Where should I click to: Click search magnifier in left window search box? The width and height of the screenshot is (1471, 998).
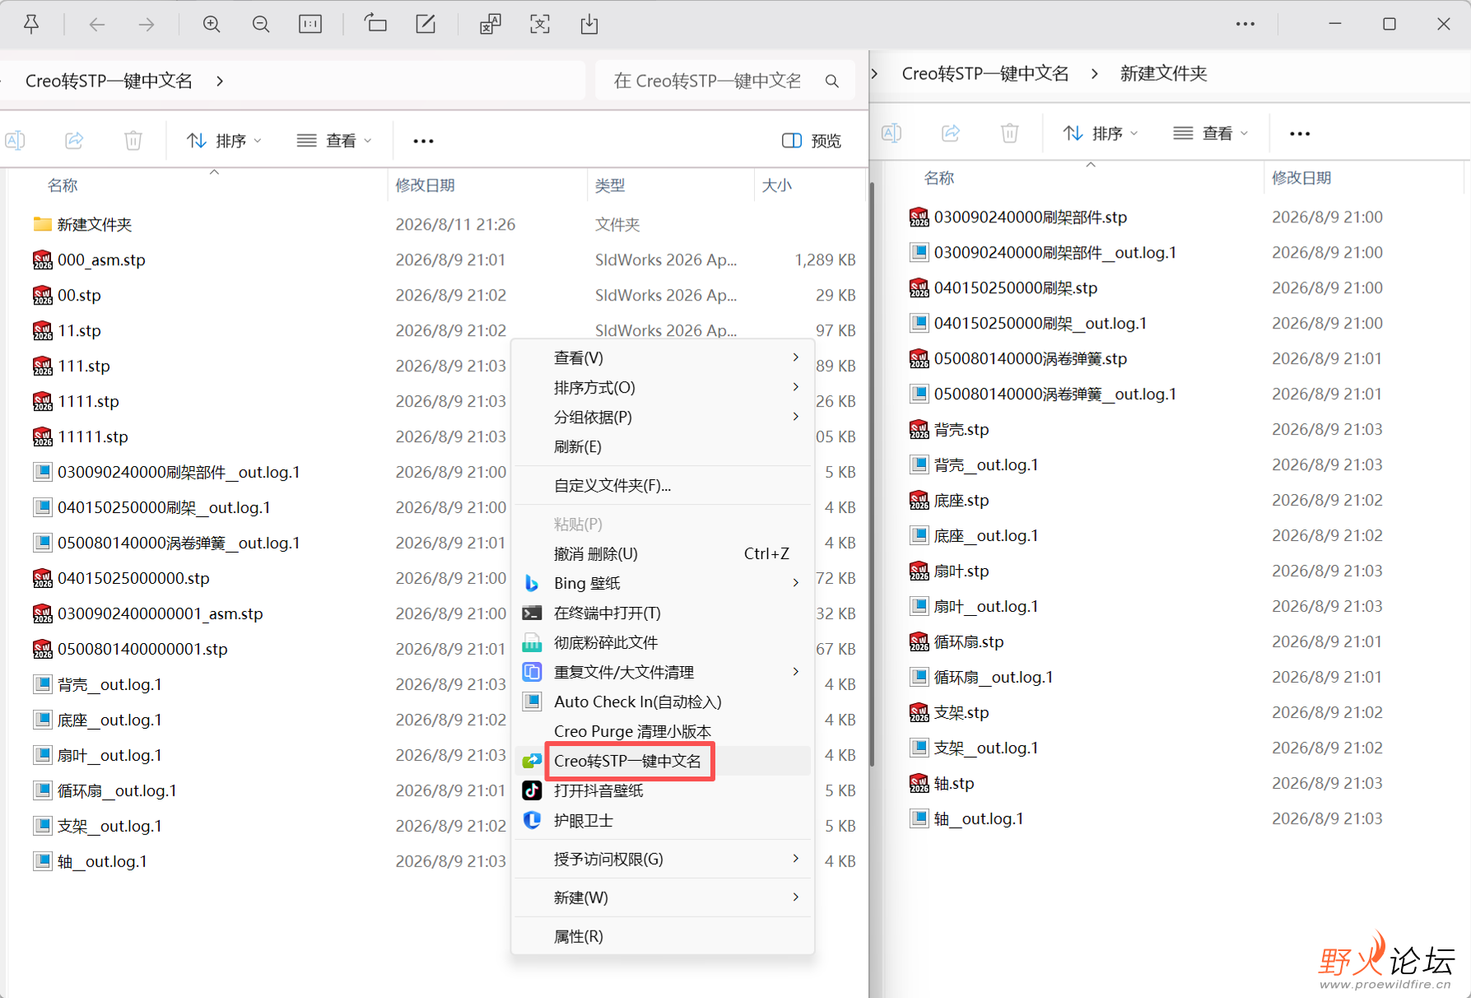click(832, 81)
